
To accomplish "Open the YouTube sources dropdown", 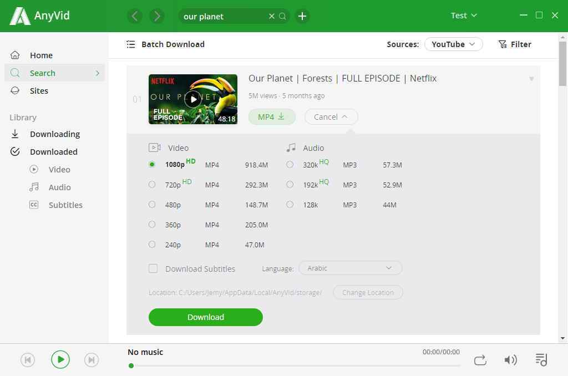I will point(454,44).
